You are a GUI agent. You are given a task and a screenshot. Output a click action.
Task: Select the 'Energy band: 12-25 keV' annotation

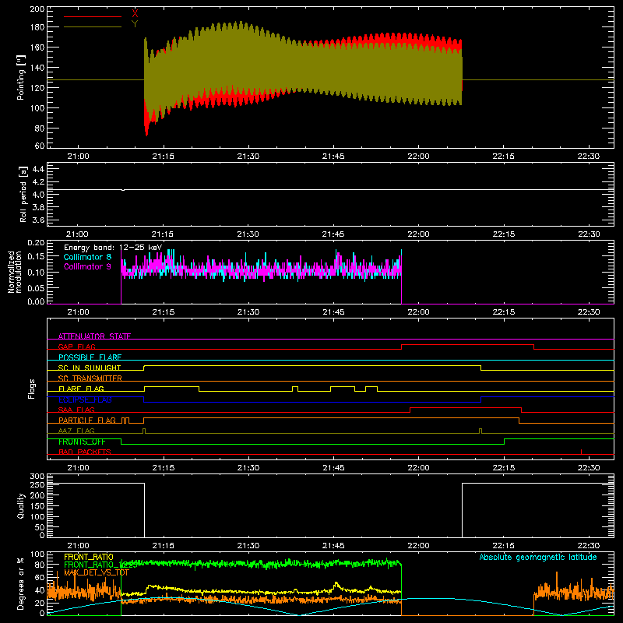coord(113,248)
